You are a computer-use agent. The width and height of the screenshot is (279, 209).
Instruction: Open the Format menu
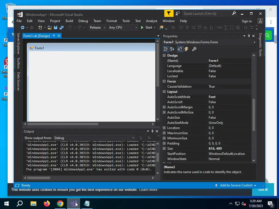111,21
